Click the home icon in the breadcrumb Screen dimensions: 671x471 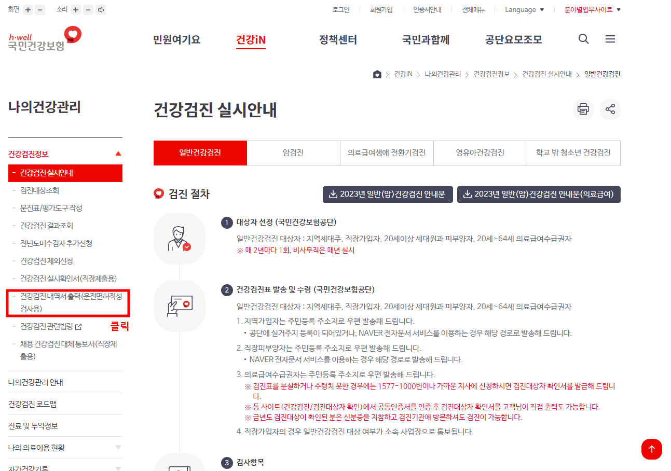coord(377,74)
